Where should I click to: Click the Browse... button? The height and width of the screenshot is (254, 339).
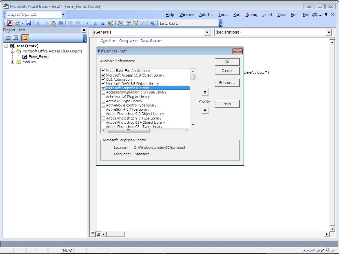[x=227, y=83]
